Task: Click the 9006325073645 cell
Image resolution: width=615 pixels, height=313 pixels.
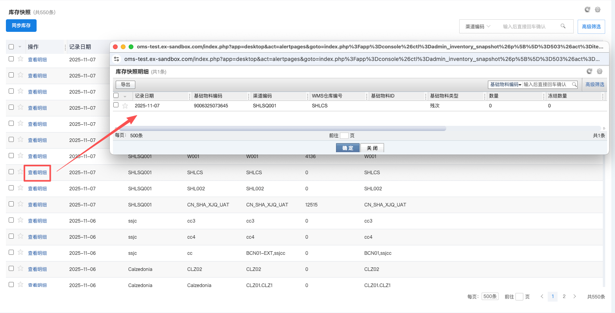Action: [x=211, y=106]
